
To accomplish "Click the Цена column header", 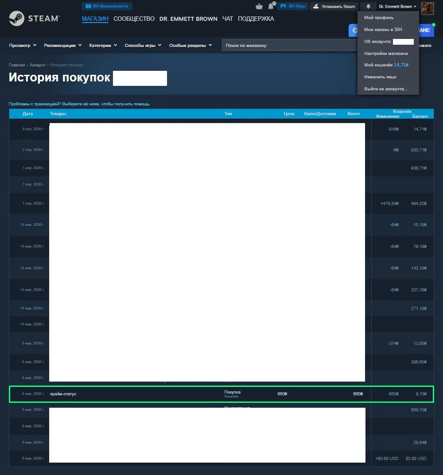I will tap(289, 114).
